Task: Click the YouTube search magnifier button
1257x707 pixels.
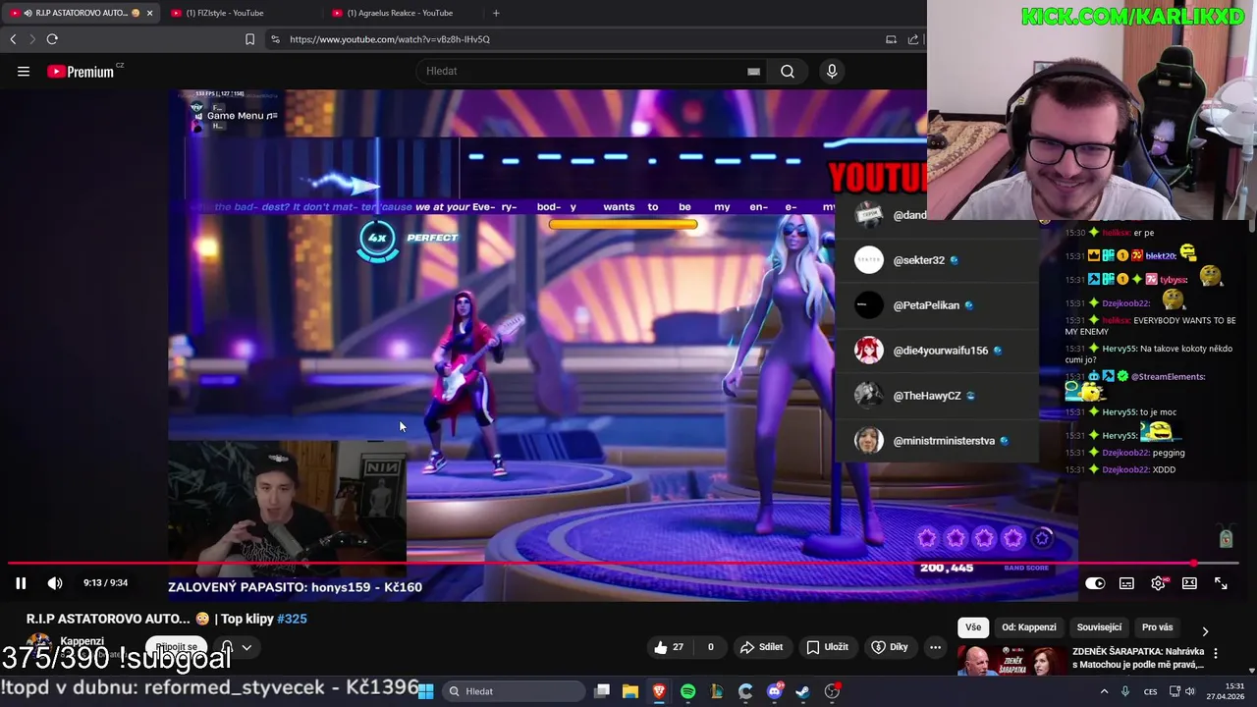Action: pos(788,71)
